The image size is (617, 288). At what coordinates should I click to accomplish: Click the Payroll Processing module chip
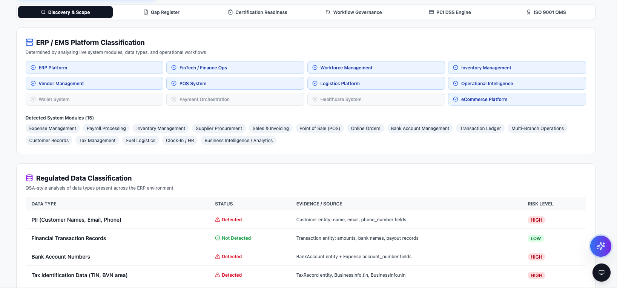[106, 129]
